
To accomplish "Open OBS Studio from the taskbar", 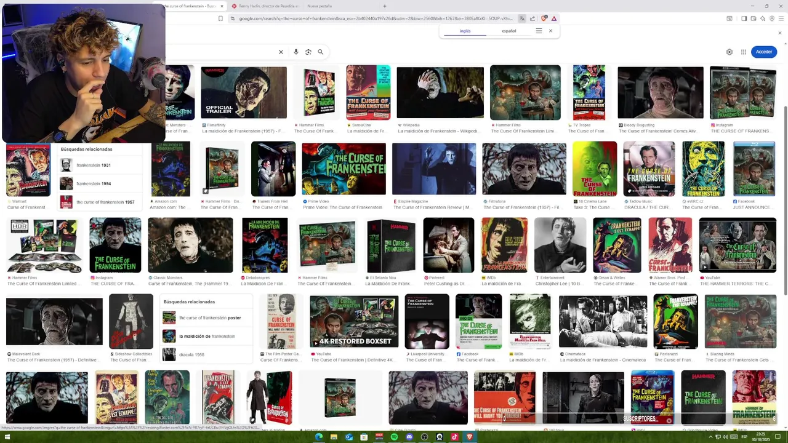I will click(x=424, y=437).
